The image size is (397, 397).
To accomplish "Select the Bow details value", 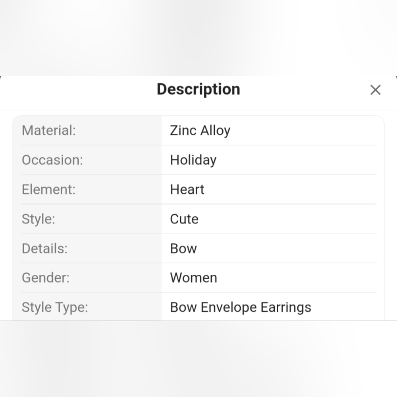I will tap(183, 249).
